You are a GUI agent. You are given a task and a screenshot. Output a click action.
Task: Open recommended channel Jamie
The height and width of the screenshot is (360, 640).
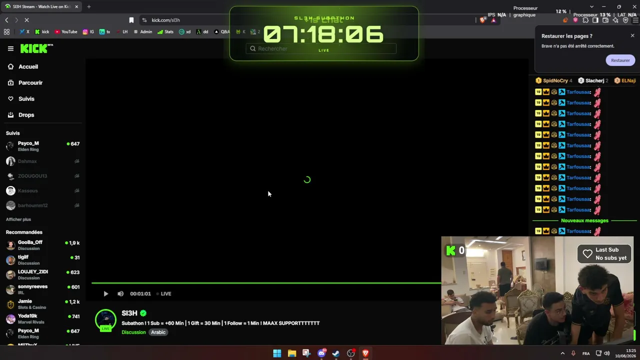(42, 304)
